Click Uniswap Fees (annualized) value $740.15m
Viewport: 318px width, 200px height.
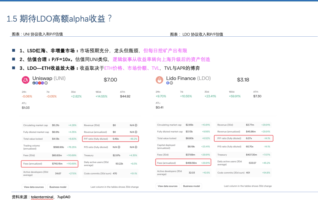pos(57,164)
